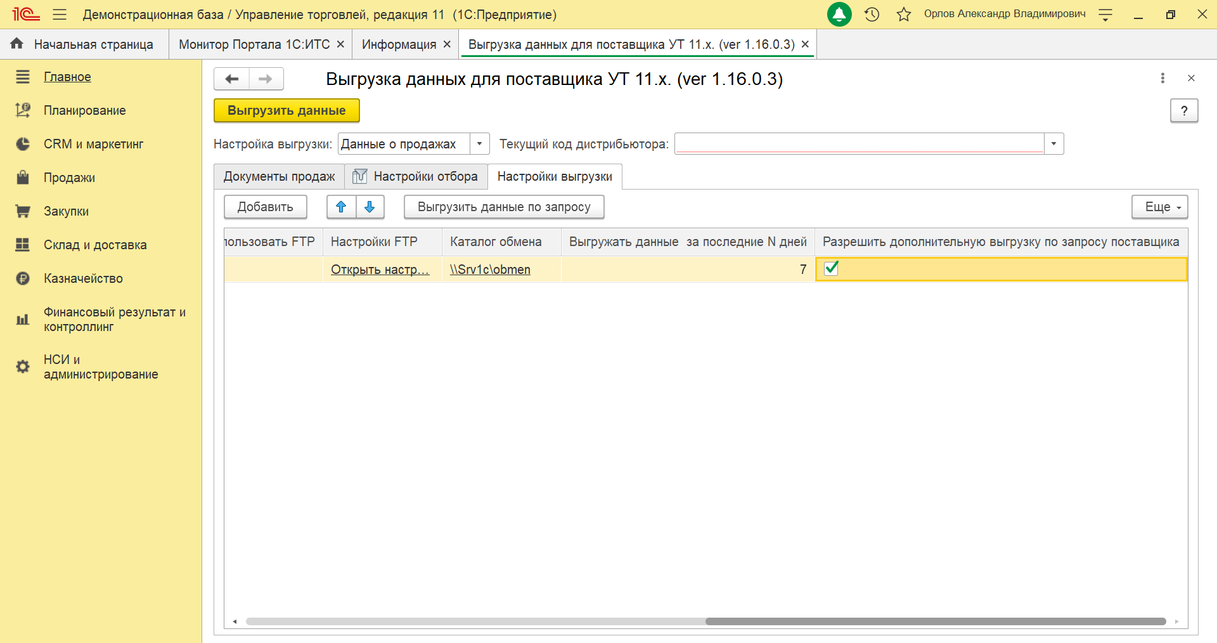This screenshot has height=643, width=1217.
Task: Switch to Монитор Портала 1С:ИТС tab
Action: [254, 44]
